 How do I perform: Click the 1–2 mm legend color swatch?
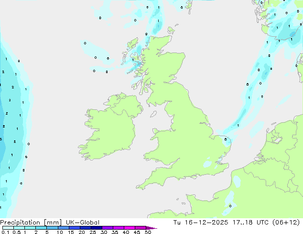click(x=30, y=228)
